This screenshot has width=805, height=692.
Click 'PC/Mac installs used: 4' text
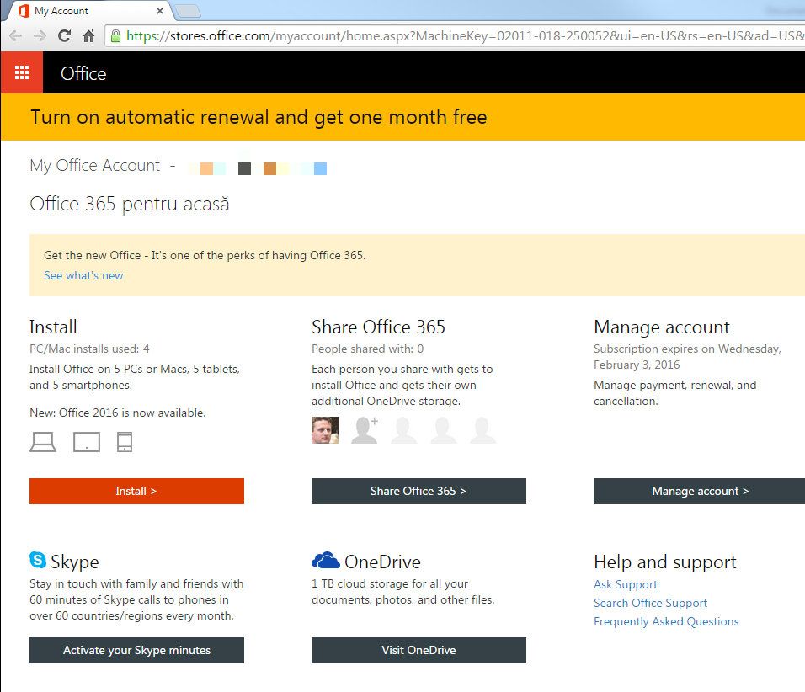click(x=89, y=349)
